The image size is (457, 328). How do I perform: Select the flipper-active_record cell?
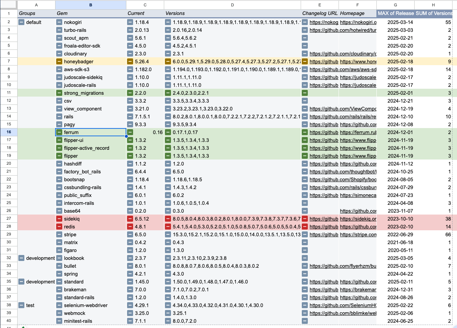click(x=91, y=148)
